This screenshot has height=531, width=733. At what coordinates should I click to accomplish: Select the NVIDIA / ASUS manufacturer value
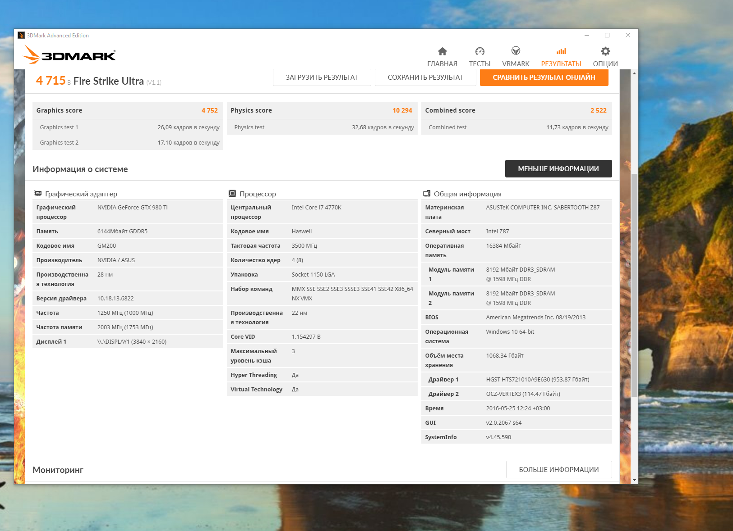point(116,260)
